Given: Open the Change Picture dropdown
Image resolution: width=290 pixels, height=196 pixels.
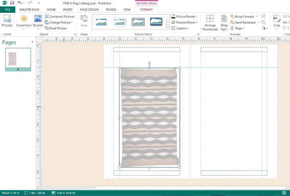Looking at the screenshot, I should 58,22.
